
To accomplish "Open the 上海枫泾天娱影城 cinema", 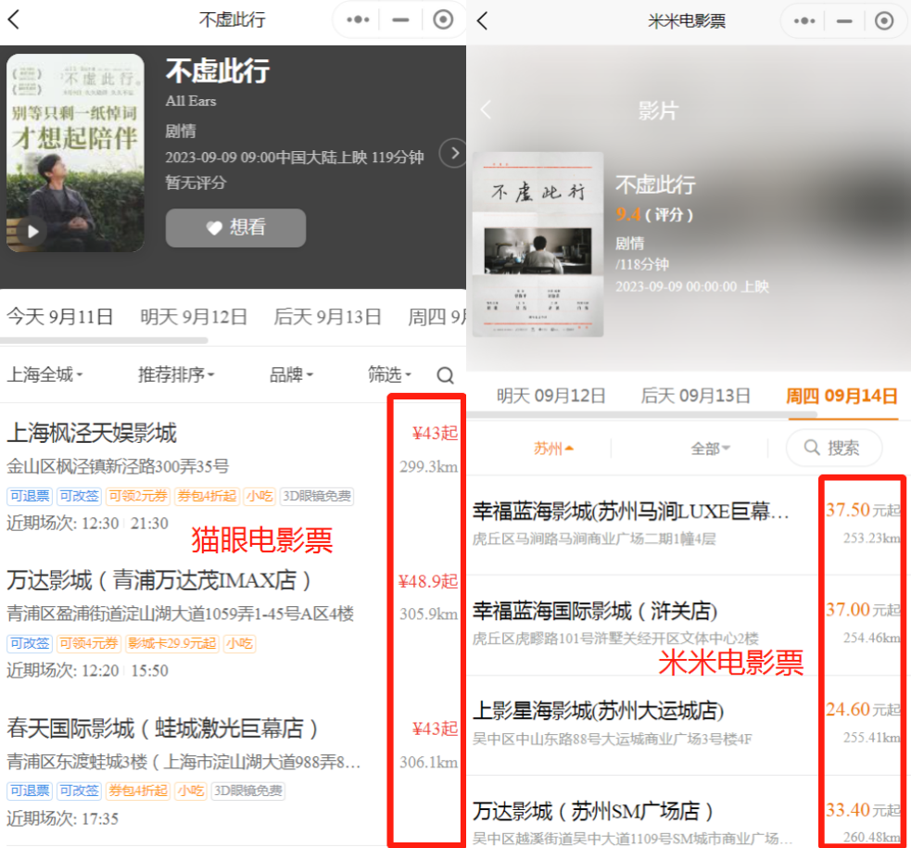I will pyautogui.click(x=91, y=434).
